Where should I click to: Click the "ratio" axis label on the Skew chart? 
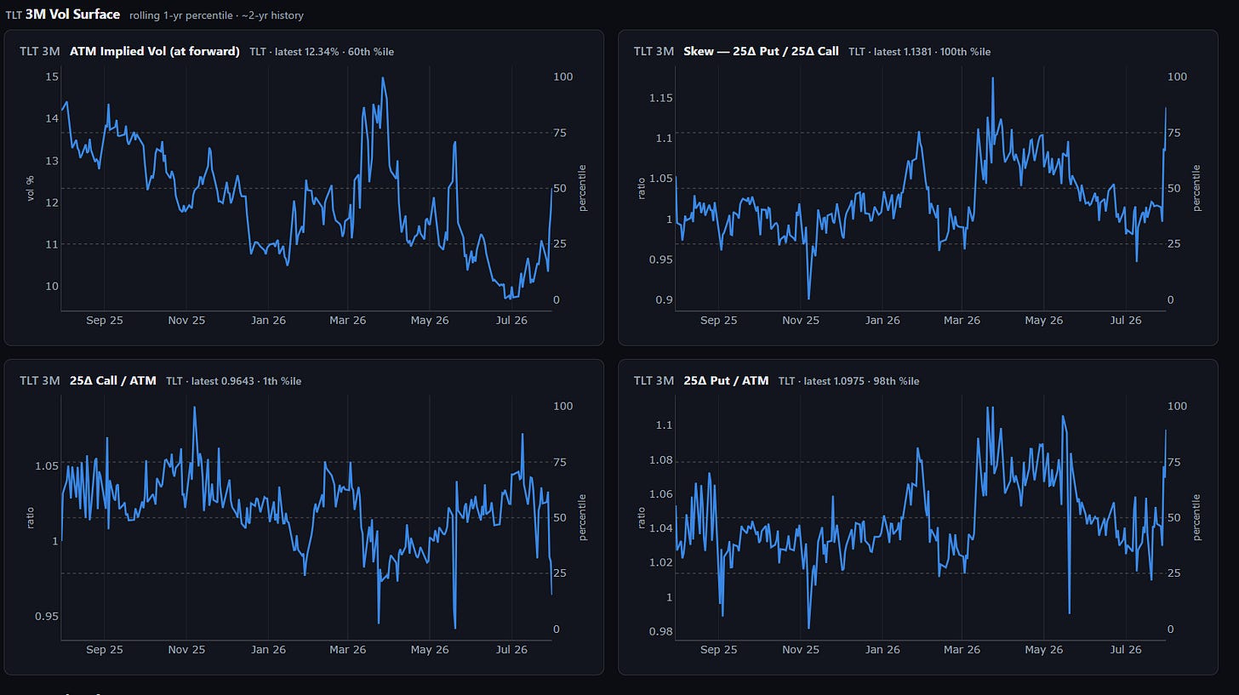click(642, 187)
